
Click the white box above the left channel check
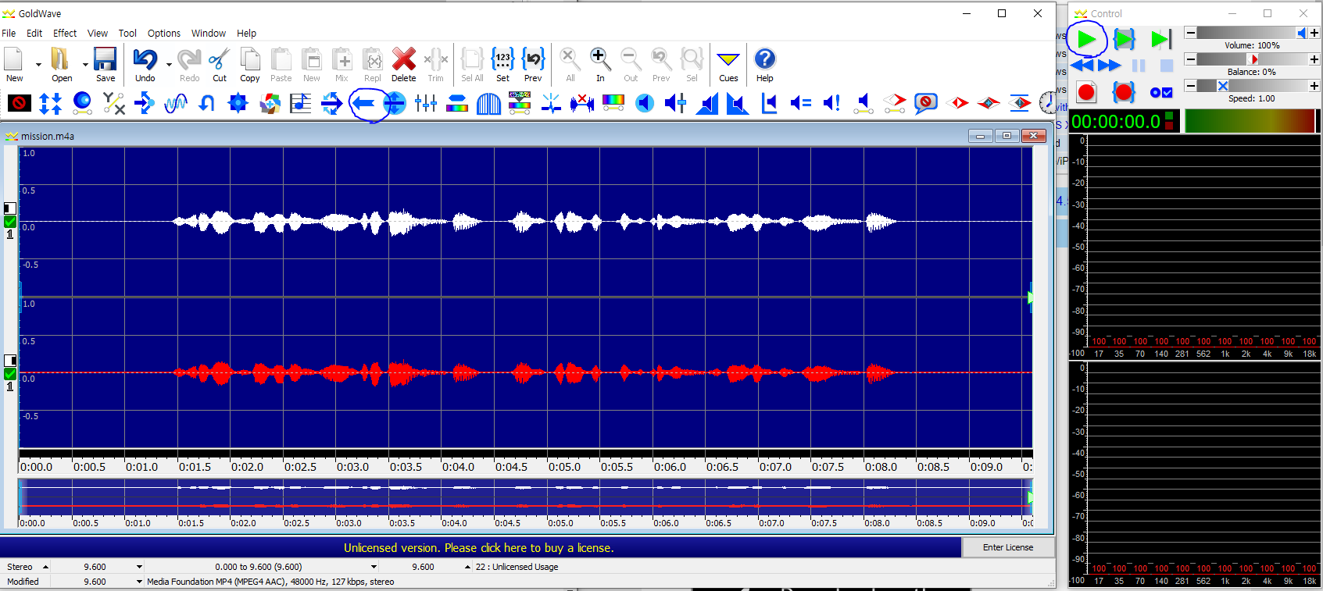tap(10, 208)
